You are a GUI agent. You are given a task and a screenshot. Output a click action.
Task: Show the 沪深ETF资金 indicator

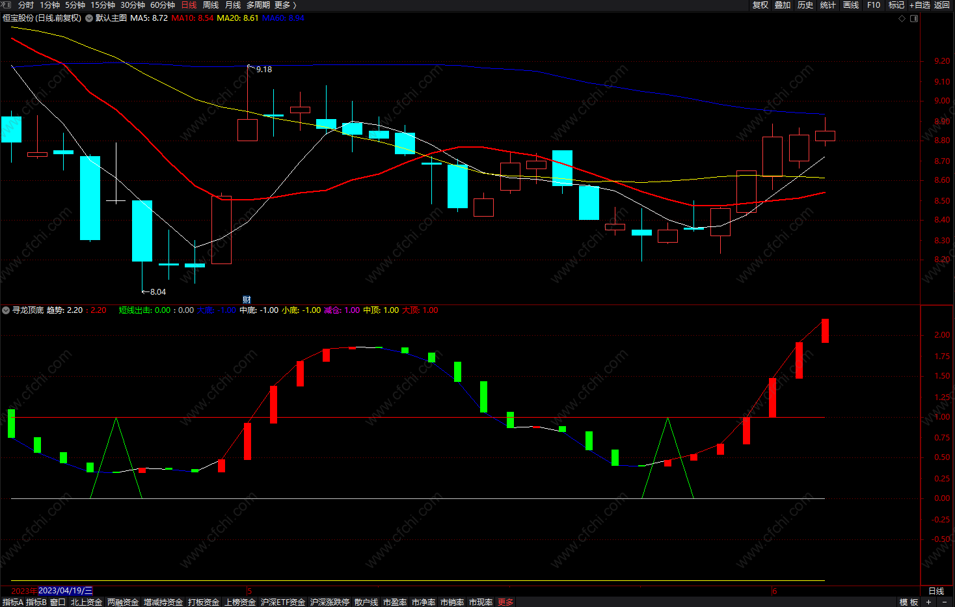click(x=283, y=602)
